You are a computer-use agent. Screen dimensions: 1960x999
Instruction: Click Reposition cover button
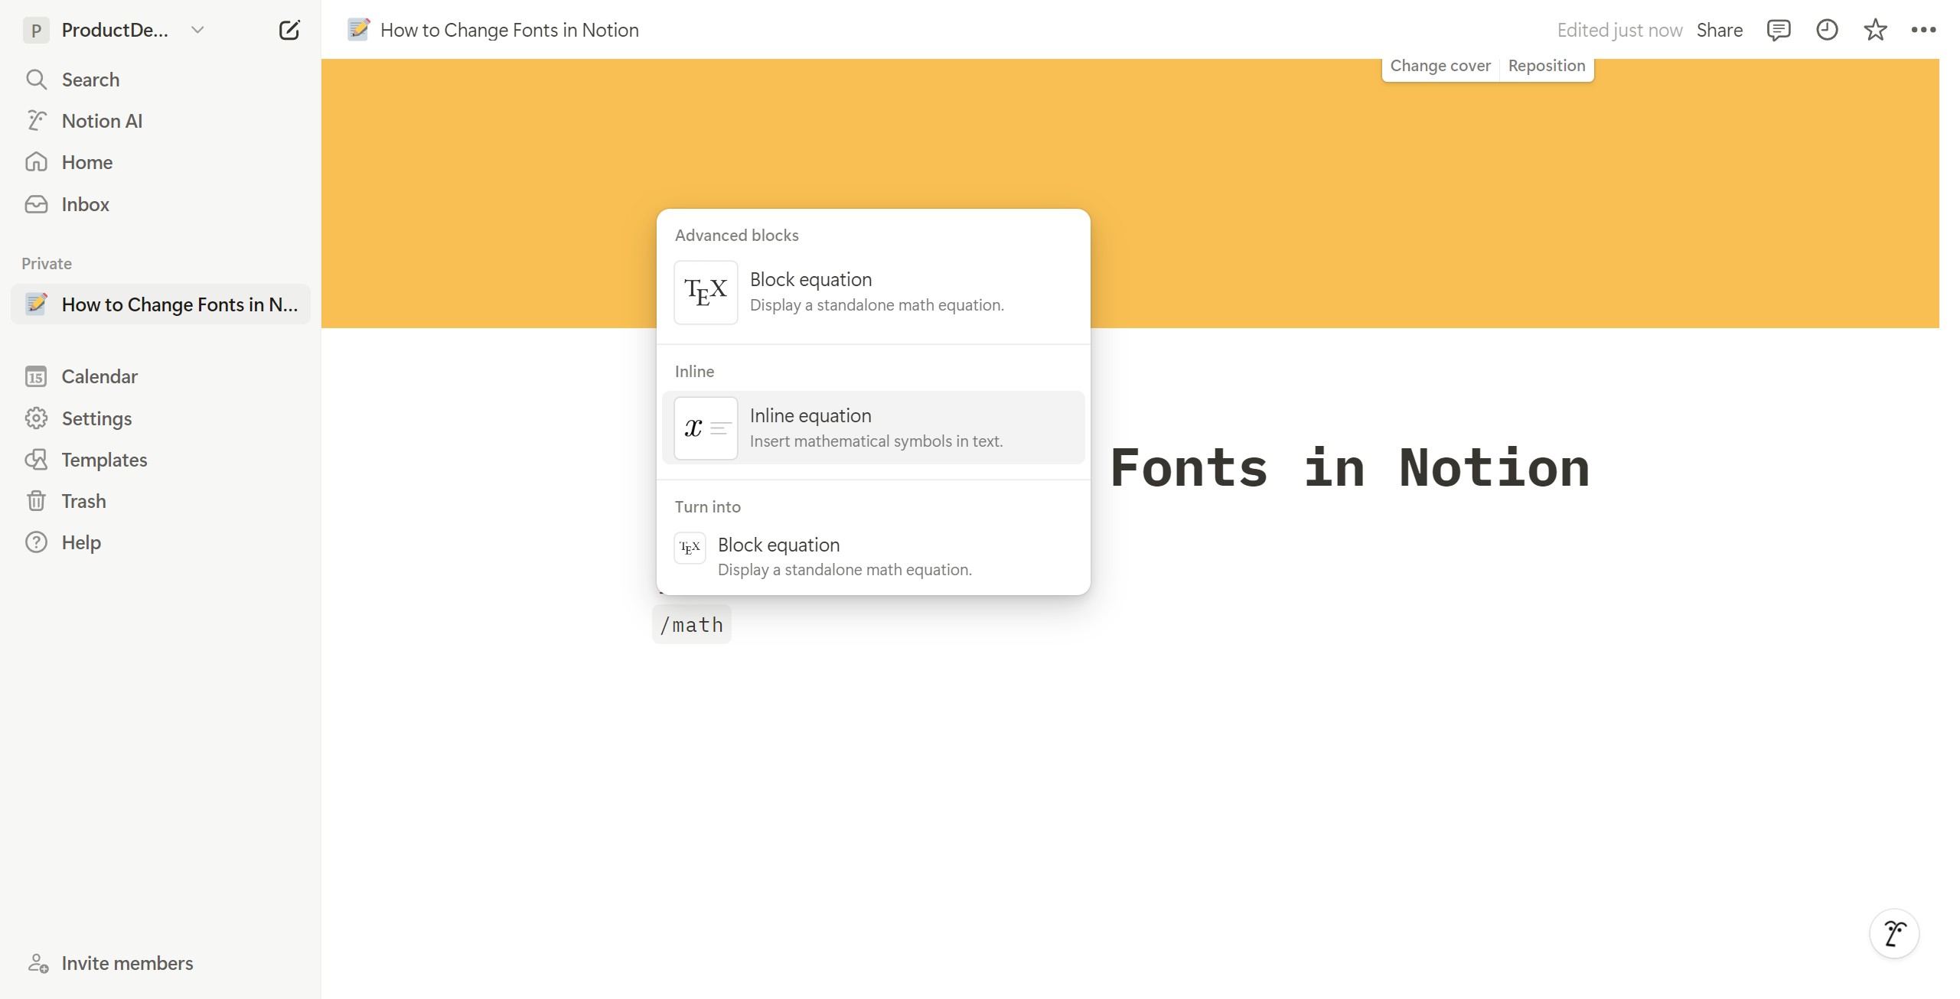1547,66
